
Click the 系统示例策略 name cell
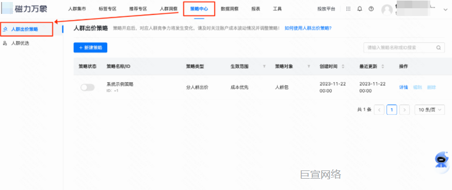tap(120, 84)
